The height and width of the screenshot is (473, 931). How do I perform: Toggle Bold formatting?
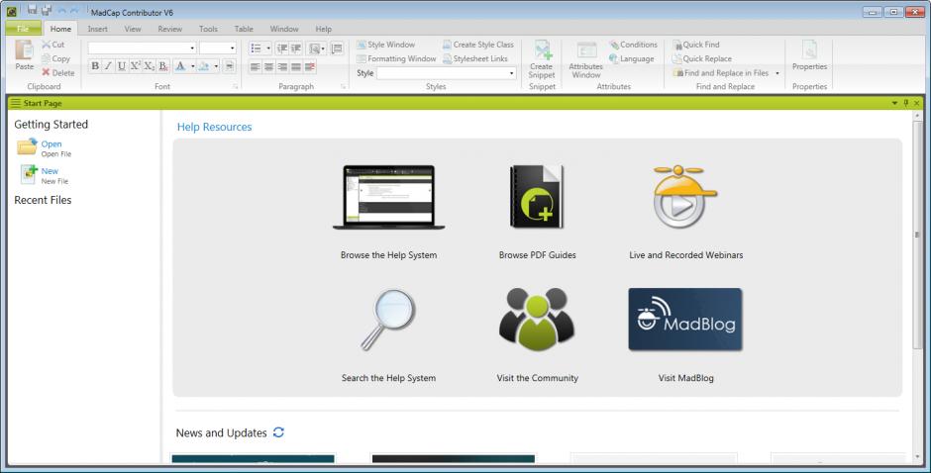tap(95, 66)
